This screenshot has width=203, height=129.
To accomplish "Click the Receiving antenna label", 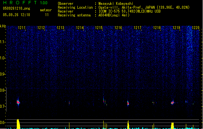I will click(74, 15).
